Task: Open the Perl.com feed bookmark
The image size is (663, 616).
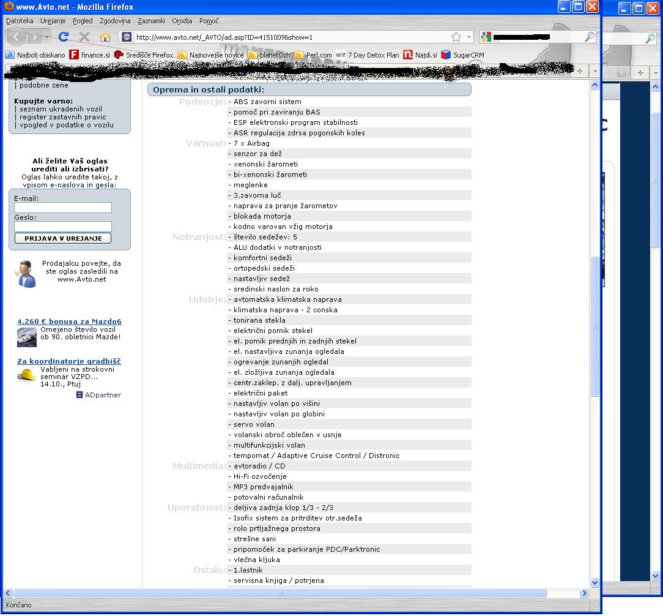Action: coord(313,55)
